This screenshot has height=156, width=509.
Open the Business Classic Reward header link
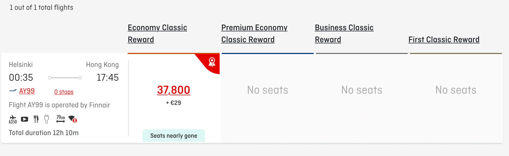coord(344,34)
